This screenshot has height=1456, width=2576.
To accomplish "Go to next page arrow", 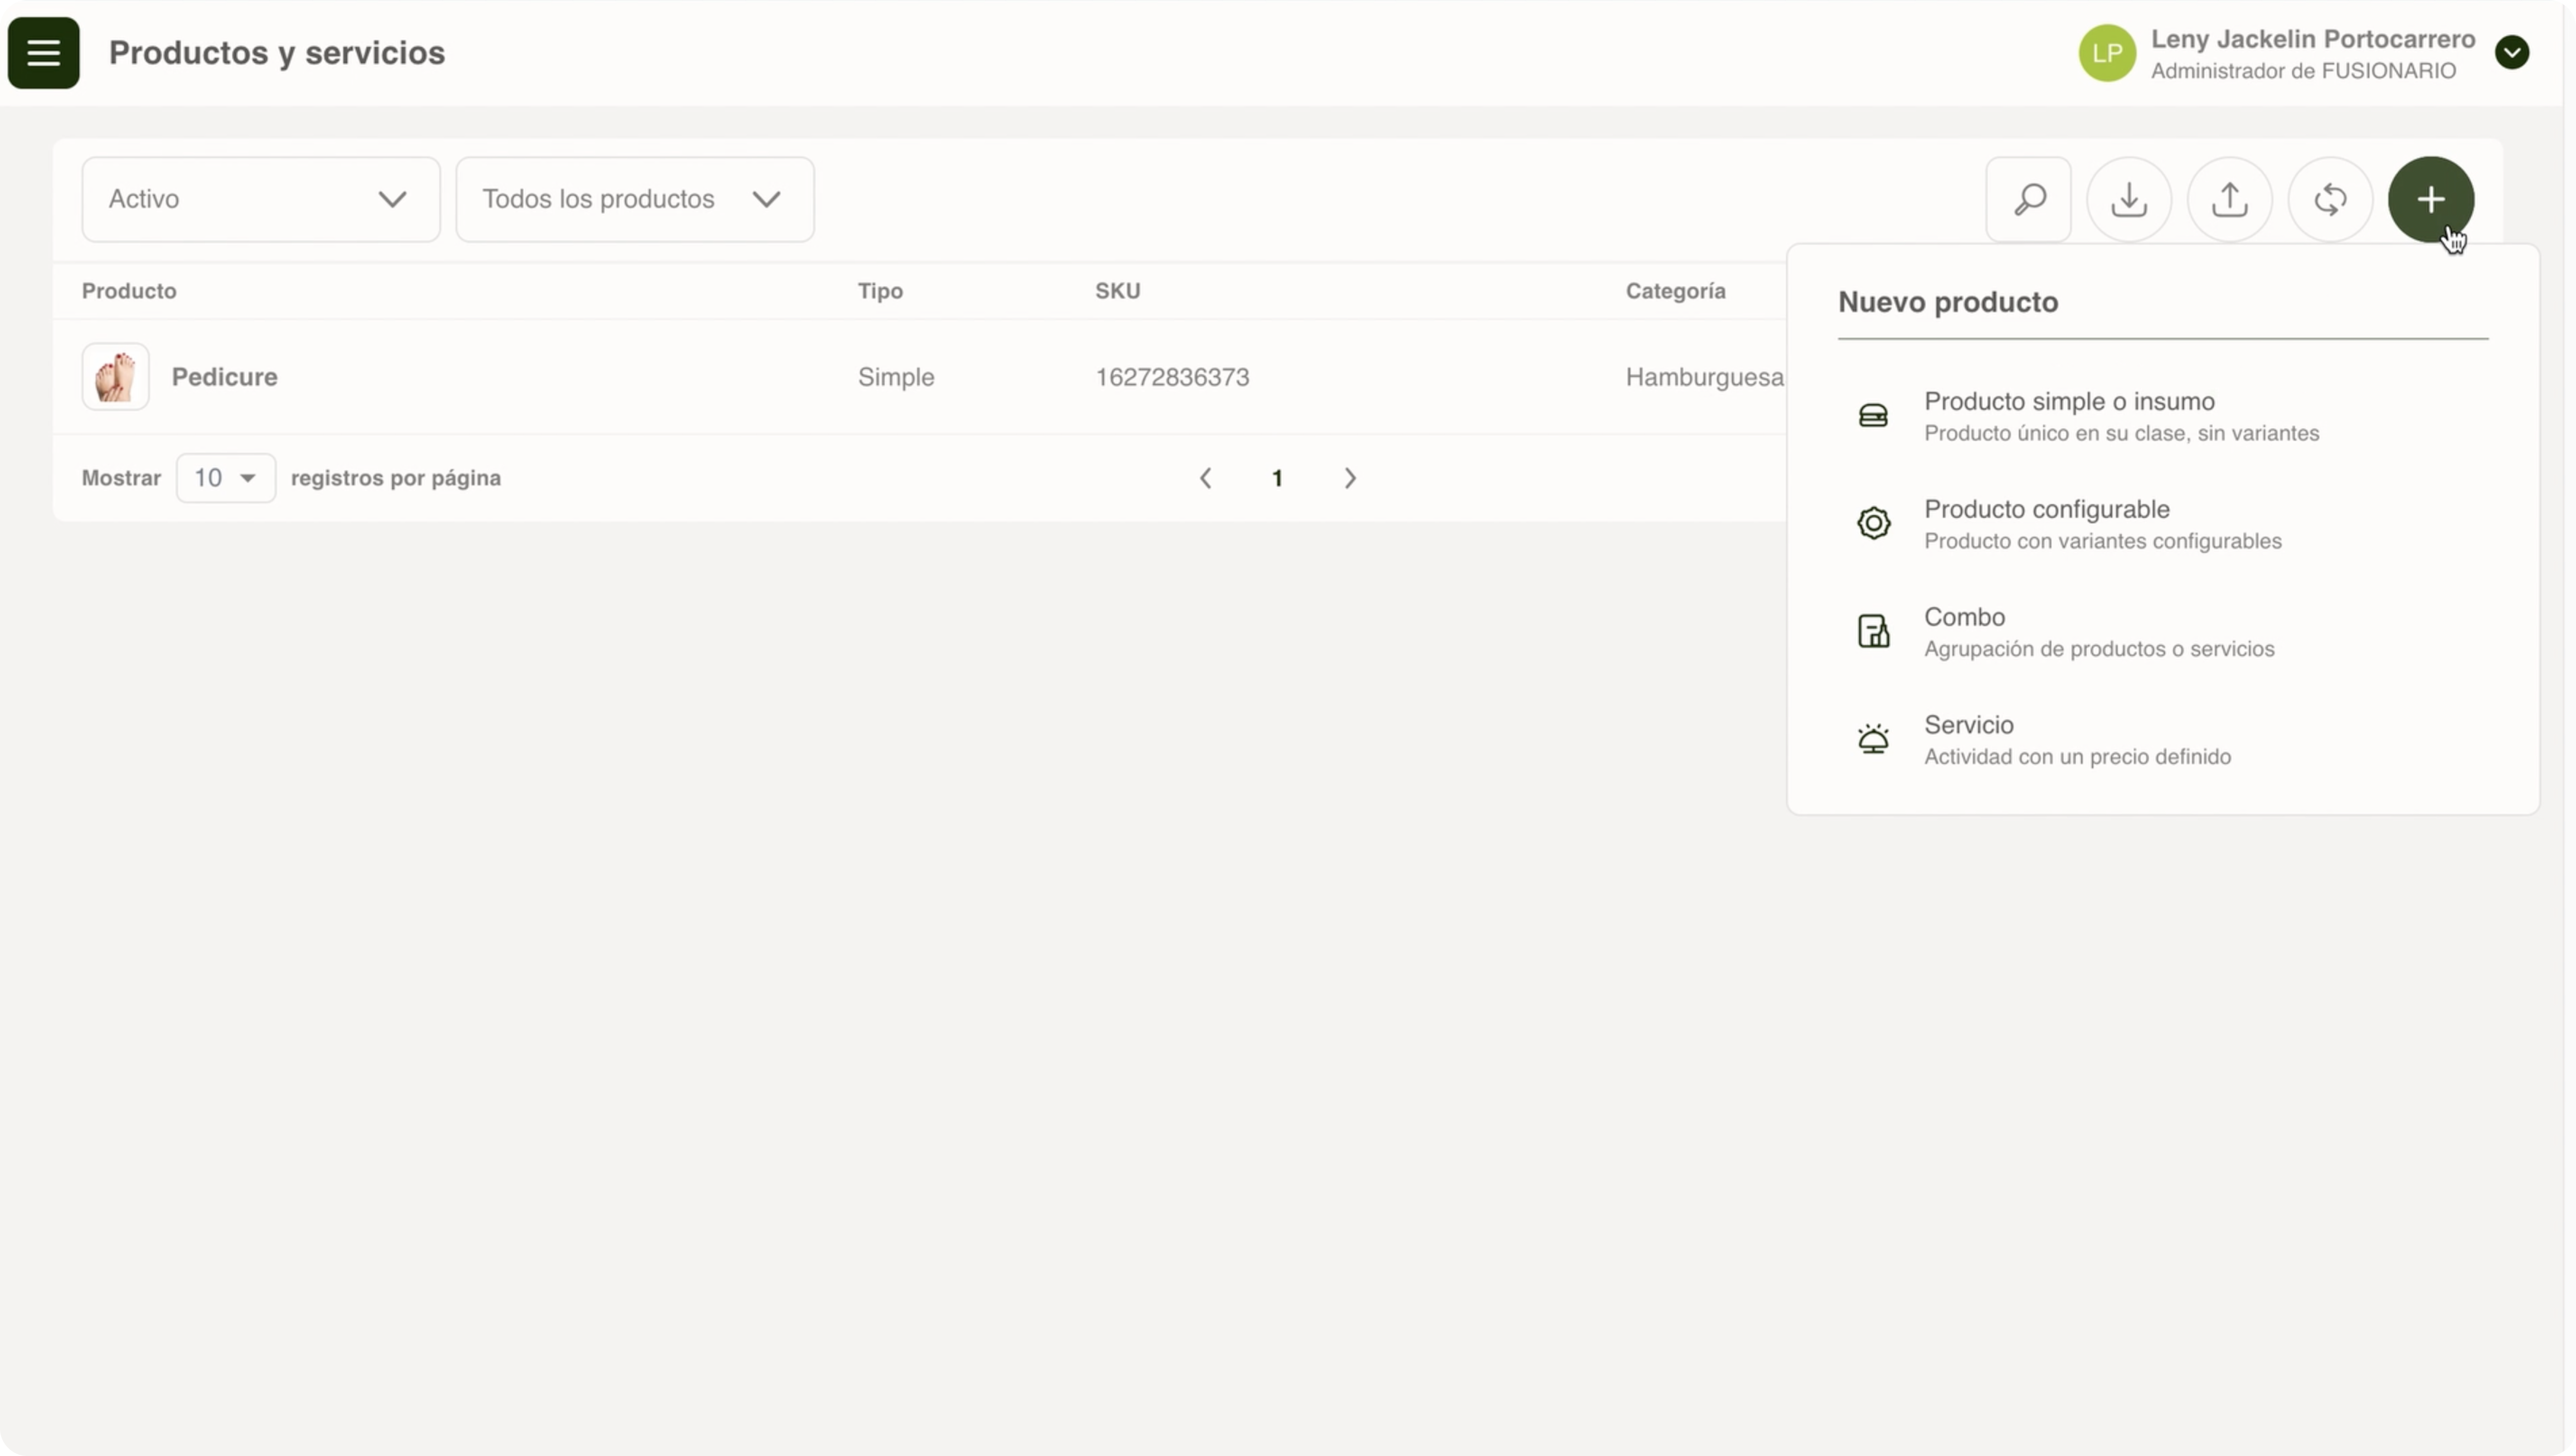I will tap(1350, 478).
